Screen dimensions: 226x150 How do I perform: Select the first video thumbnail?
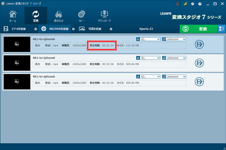click(17, 45)
